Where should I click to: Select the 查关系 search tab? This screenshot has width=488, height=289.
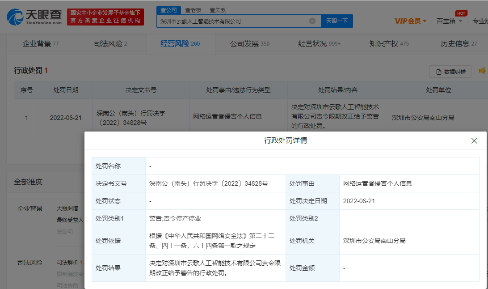[218, 10]
